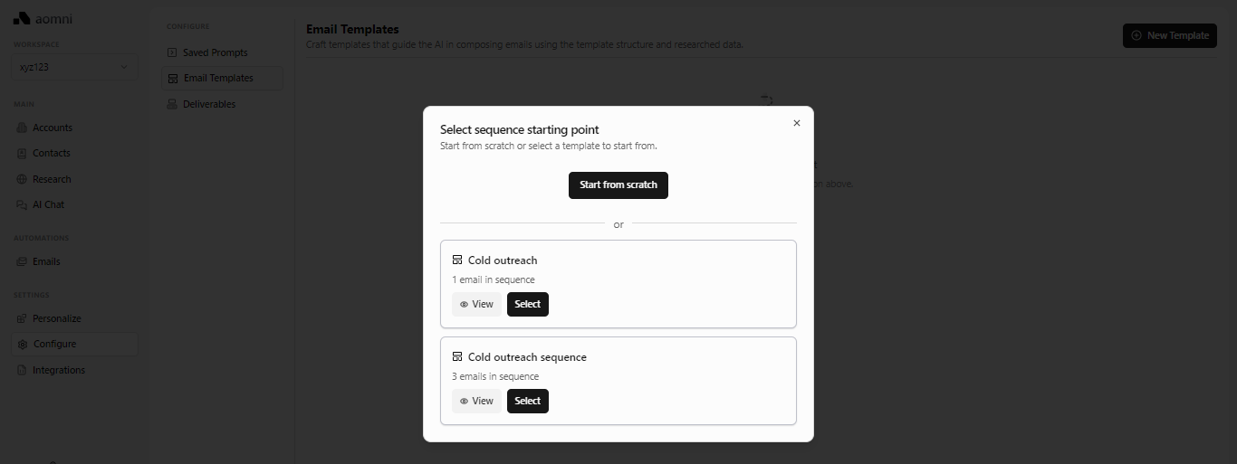Viewport: 1237px width, 464px height.
Task: Click the Integrations icon
Action: [x=23, y=370]
